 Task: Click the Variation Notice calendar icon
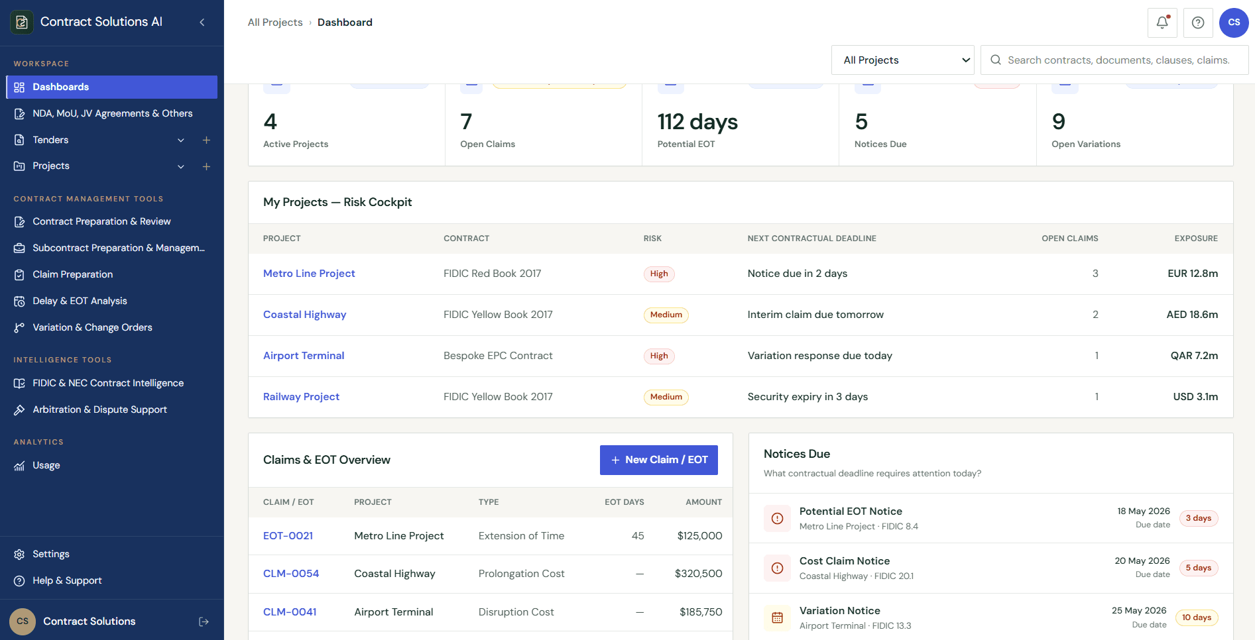point(778,617)
